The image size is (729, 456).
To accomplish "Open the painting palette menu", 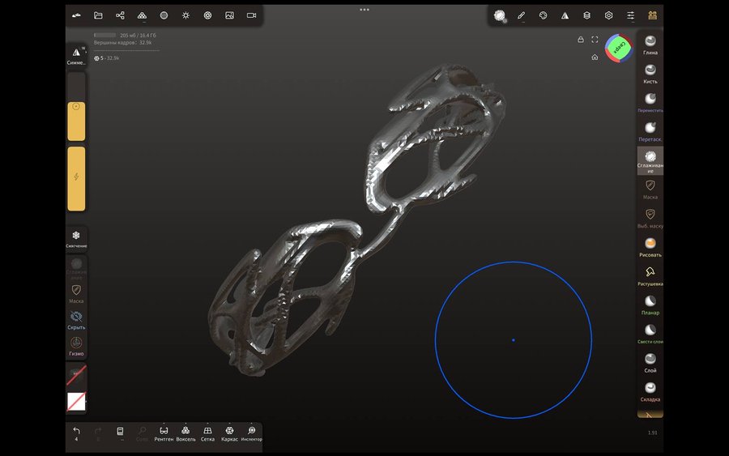I will tap(543, 15).
